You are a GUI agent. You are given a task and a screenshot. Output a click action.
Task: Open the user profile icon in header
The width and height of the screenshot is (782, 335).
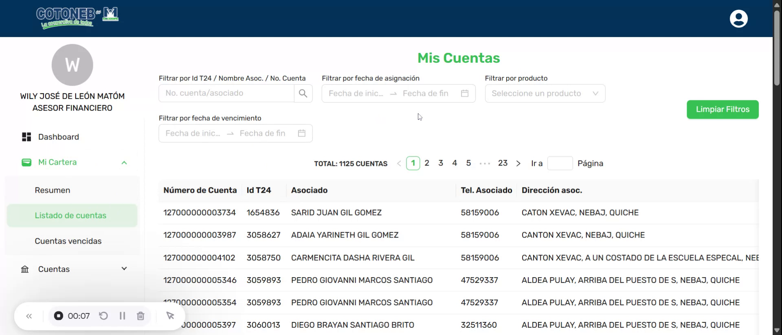pyautogui.click(x=738, y=19)
